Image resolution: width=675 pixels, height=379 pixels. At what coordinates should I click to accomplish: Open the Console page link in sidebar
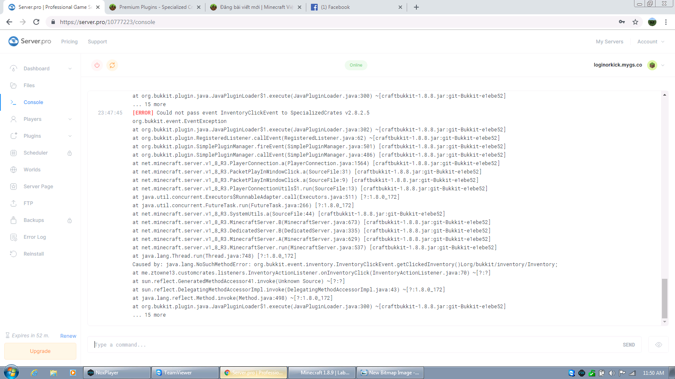pyautogui.click(x=33, y=102)
